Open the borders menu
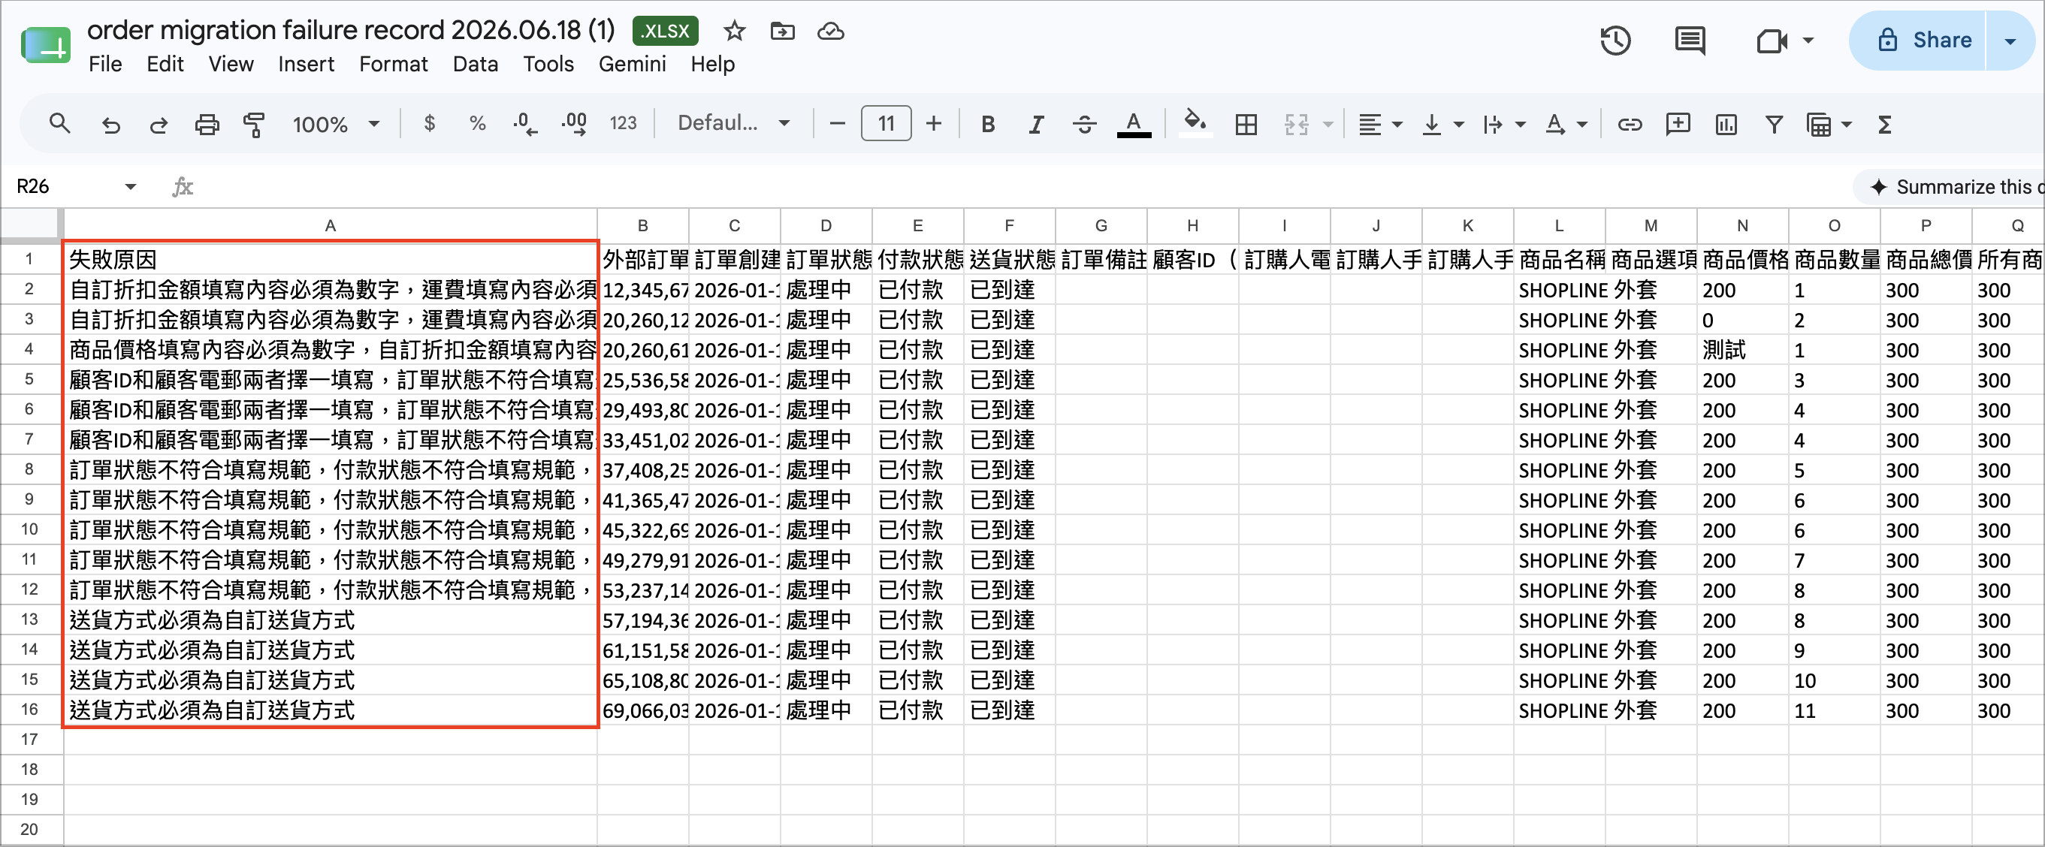Screen dimensions: 2045x847 coord(1246,125)
